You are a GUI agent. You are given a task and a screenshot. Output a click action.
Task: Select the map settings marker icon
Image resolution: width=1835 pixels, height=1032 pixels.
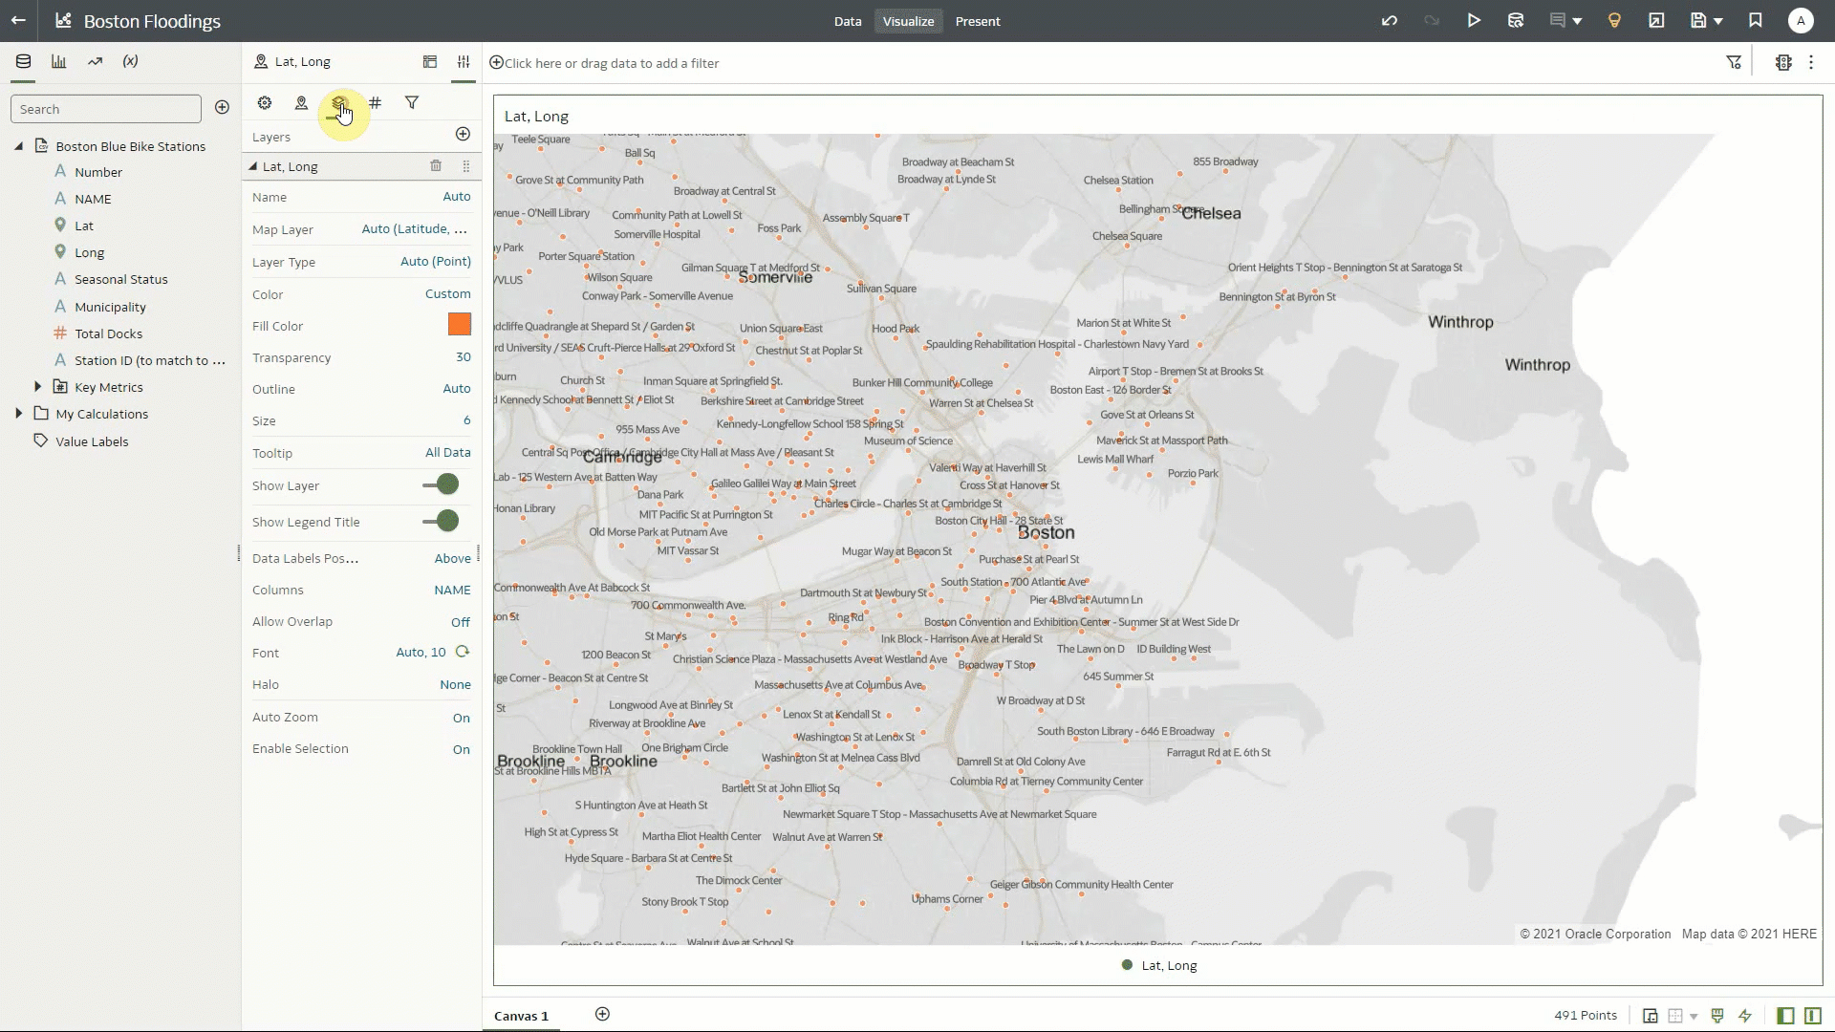pyautogui.click(x=301, y=102)
